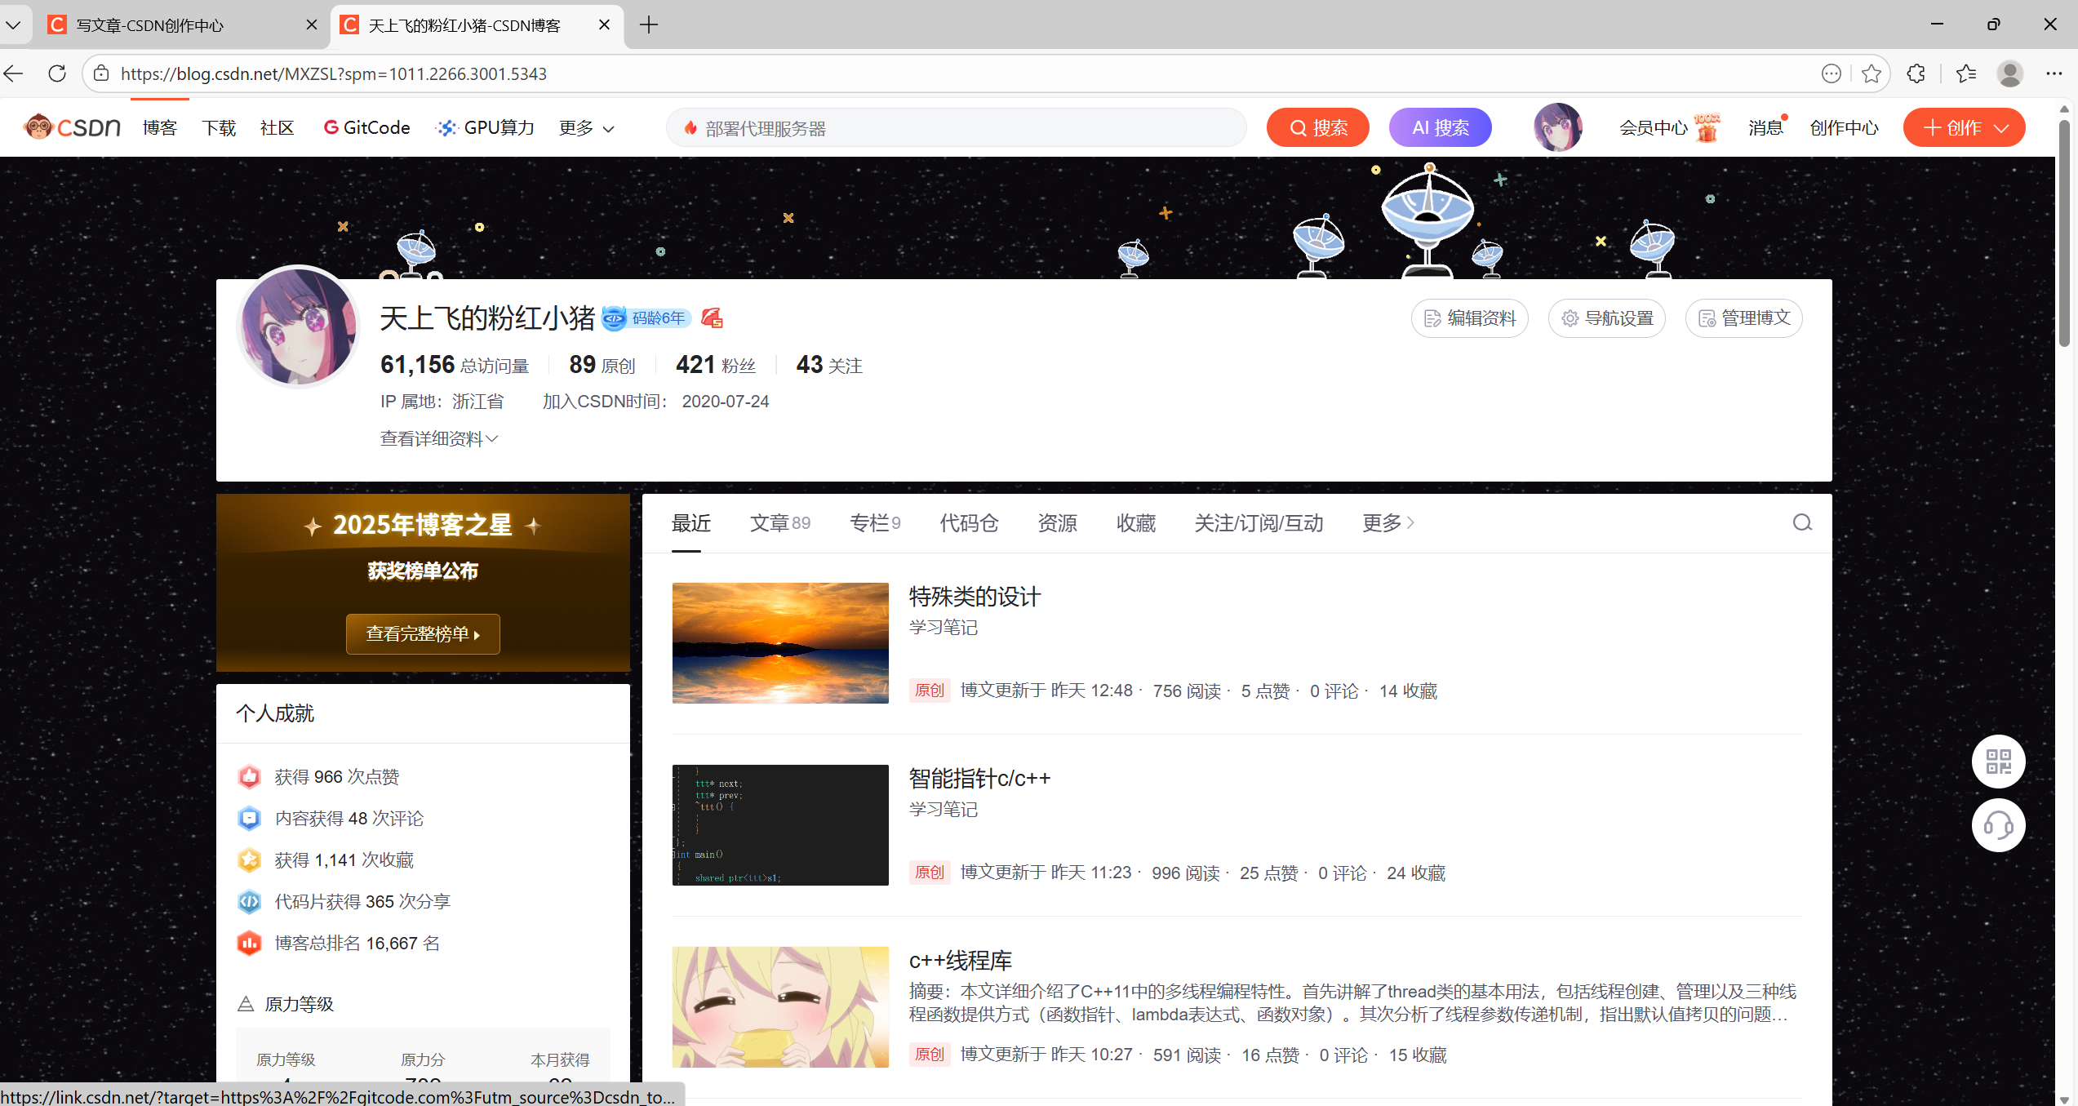Open browser extensions puzzle icon

(x=1916, y=73)
